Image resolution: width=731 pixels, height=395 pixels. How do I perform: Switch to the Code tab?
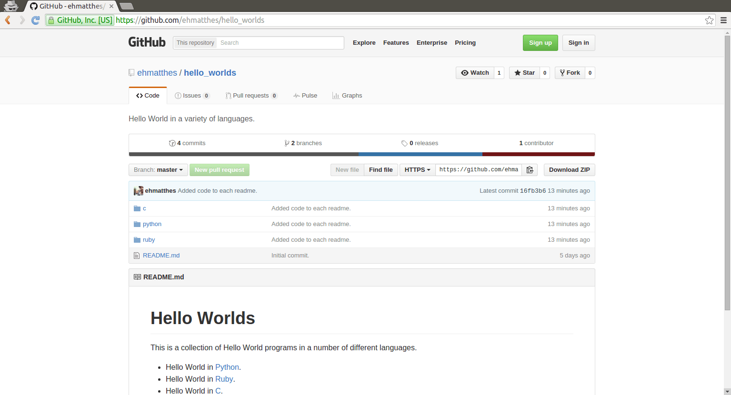(x=148, y=96)
